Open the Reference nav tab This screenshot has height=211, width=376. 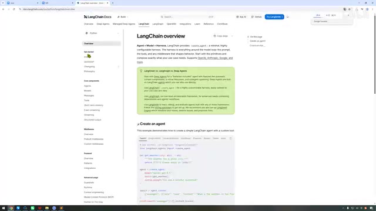pos(209,24)
